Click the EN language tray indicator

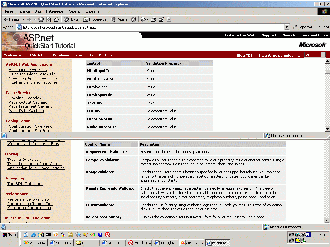[x=308, y=235]
